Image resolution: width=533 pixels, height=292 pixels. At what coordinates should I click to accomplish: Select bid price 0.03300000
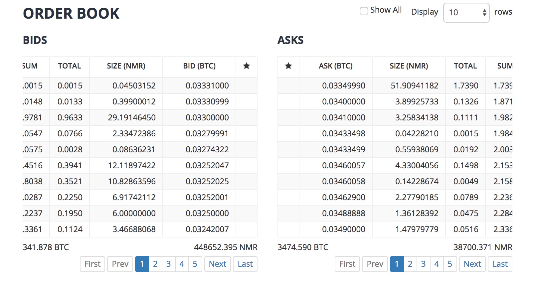[207, 118]
